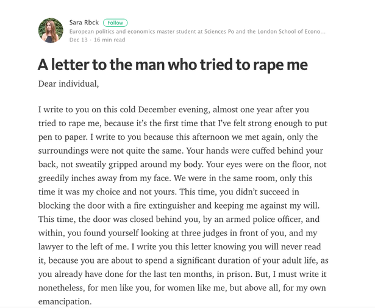Click the word 'nonetheless' starting a line
375x308 pixels.
(61, 288)
